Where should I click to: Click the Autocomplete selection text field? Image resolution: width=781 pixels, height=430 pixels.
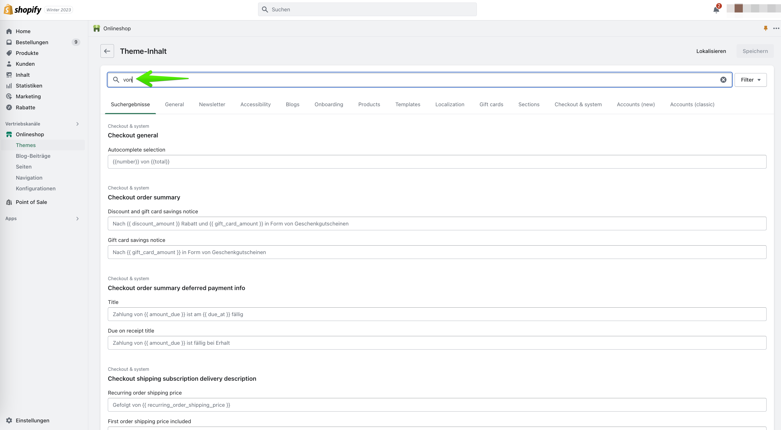click(x=437, y=162)
